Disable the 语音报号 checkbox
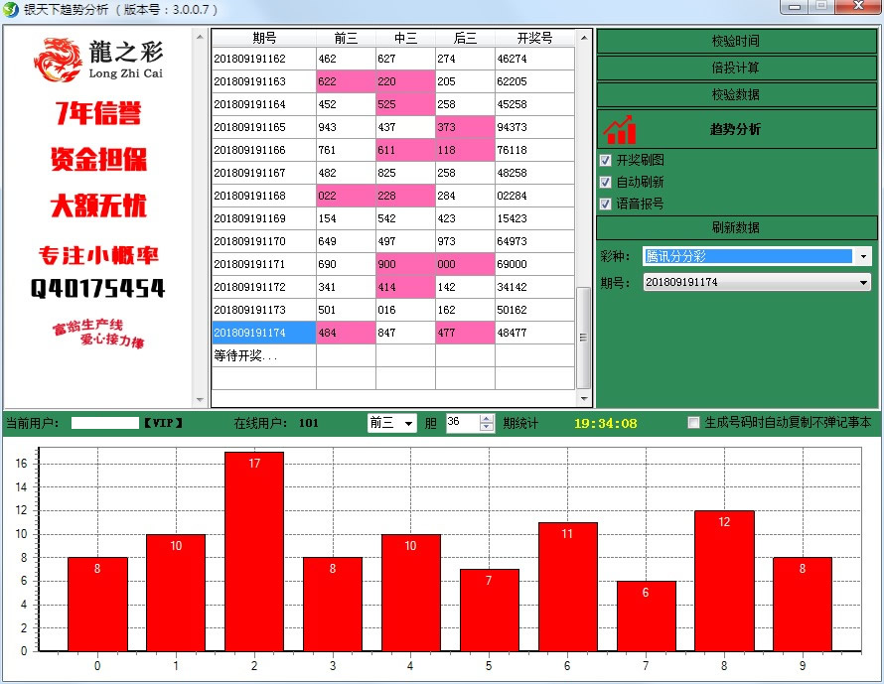 point(606,205)
